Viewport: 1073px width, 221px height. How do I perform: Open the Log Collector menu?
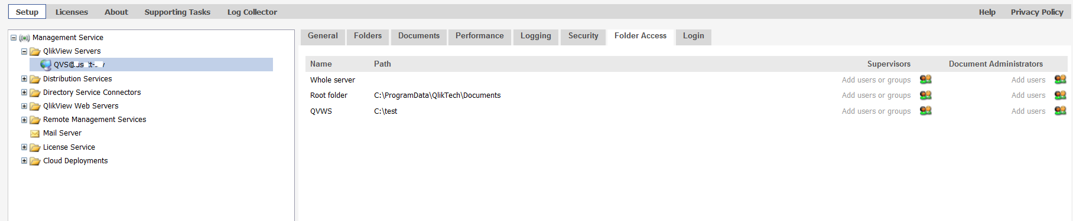[x=252, y=12]
